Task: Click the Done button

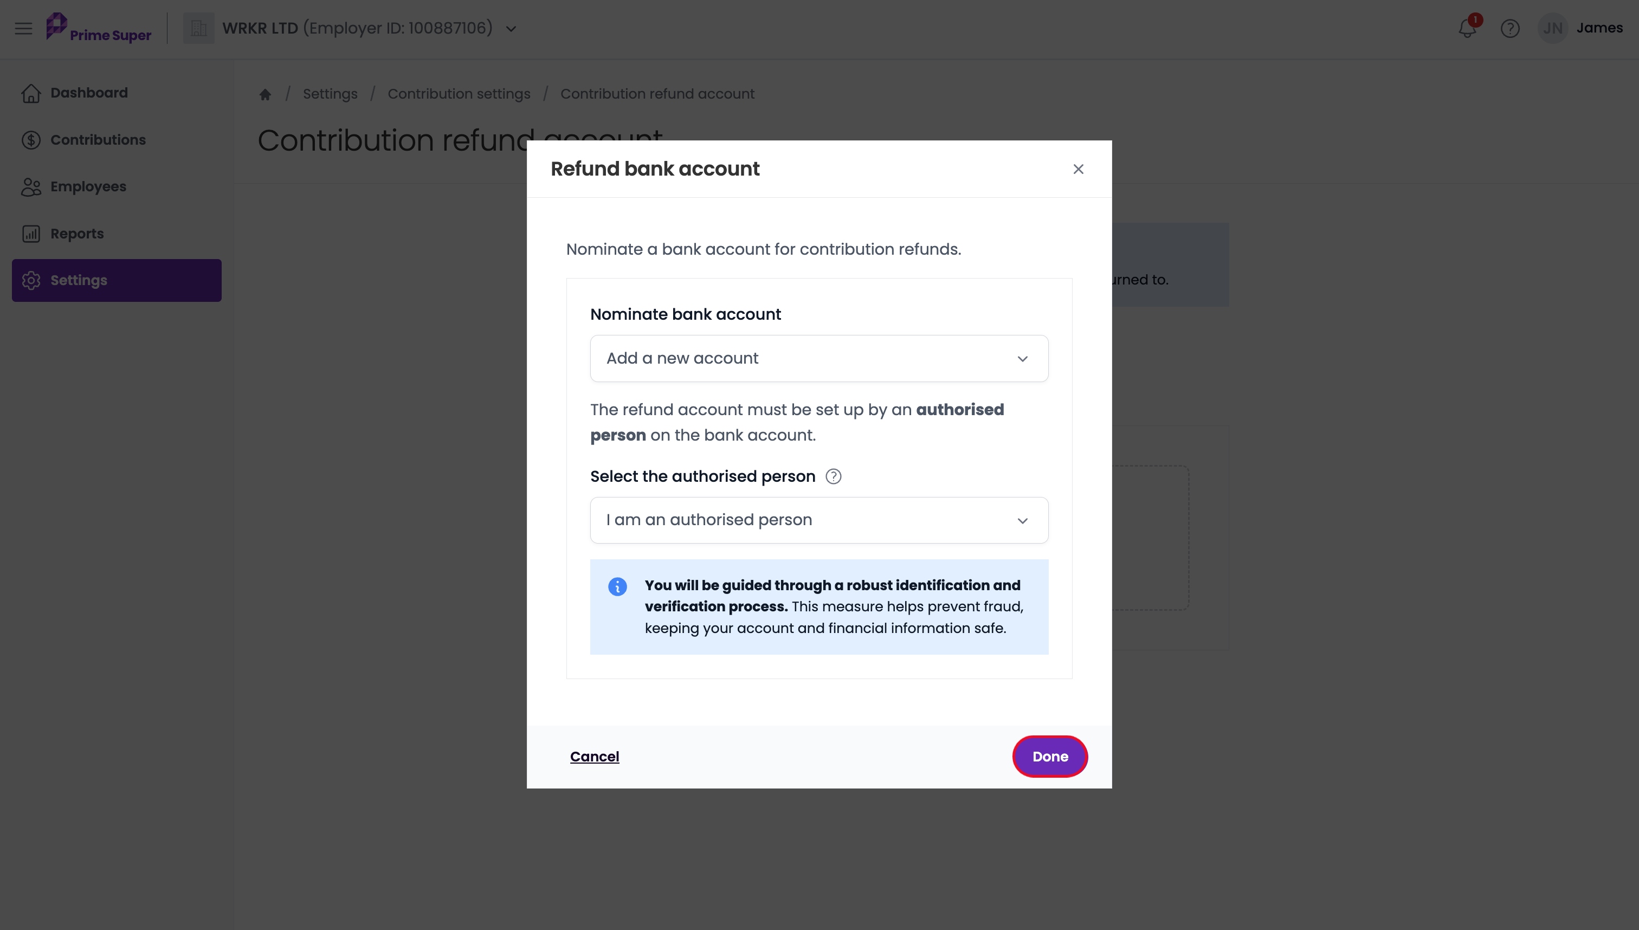Action: tap(1050, 756)
